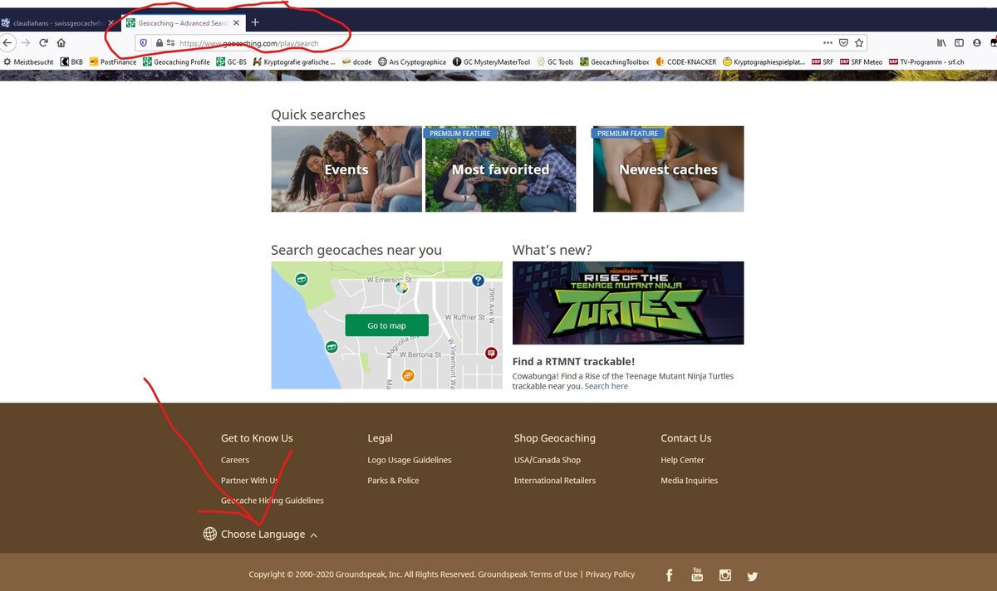Open site permissions icon in address bar
This screenshot has width=997, height=591.
point(170,42)
